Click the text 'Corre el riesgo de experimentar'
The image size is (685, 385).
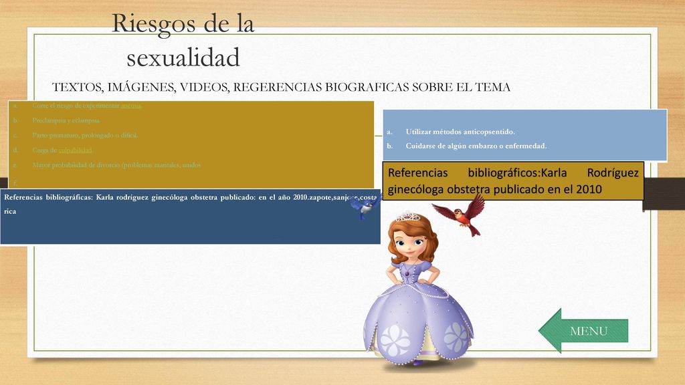pos(76,106)
